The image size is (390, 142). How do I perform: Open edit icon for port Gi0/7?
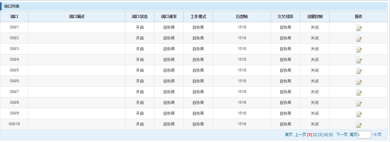(359, 92)
